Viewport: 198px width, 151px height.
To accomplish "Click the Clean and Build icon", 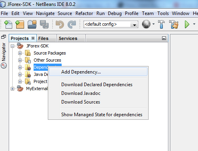I will pyautogui.click(x=174, y=24).
